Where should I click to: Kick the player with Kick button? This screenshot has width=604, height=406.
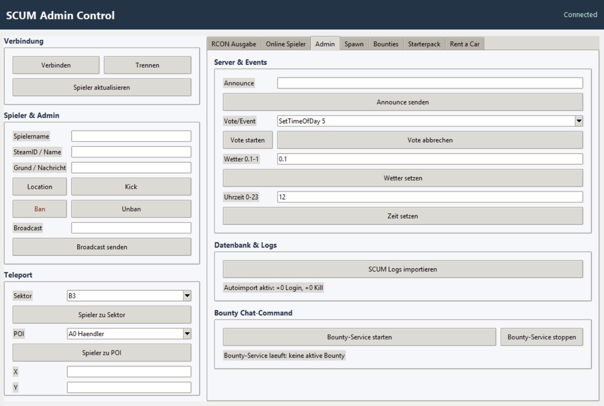pos(131,187)
